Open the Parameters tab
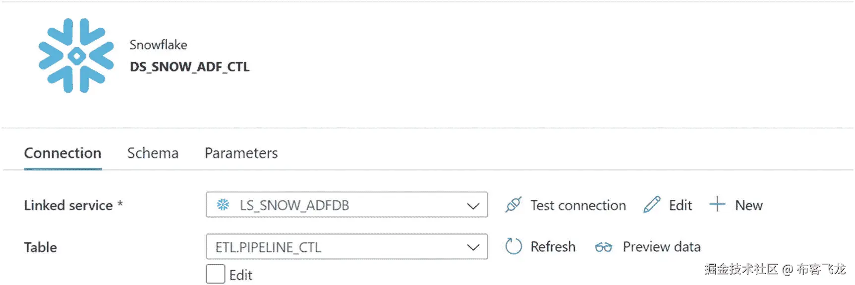Viewport: 855px width, 285px height. pyautogui.click(x=241, y=153)
